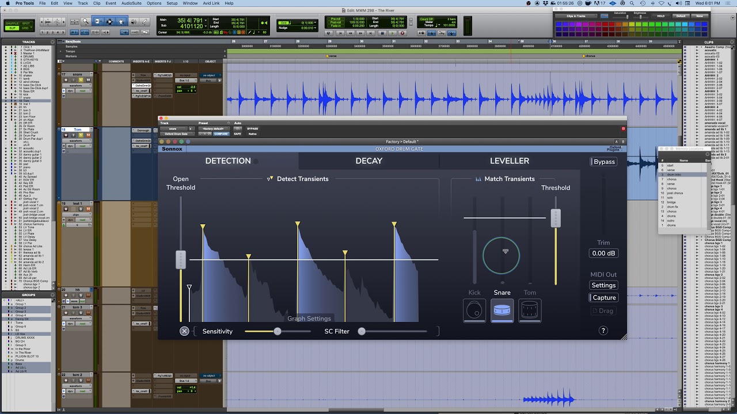Toggle SLIP edit mode
The image size is (737, 414).
(12, 28)
